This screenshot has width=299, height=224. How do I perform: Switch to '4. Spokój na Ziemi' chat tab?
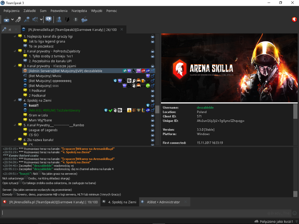pos(120,202)
